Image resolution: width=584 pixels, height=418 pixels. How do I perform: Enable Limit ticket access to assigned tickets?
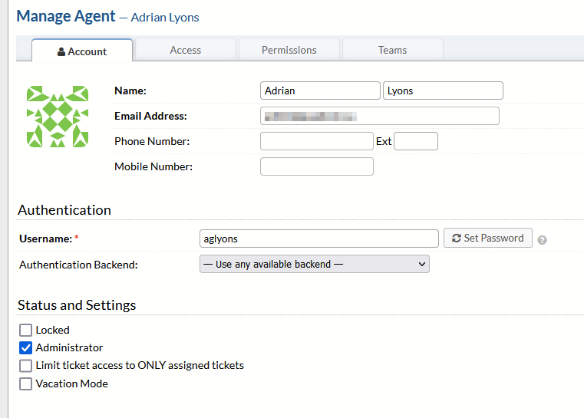click(26, 366)
